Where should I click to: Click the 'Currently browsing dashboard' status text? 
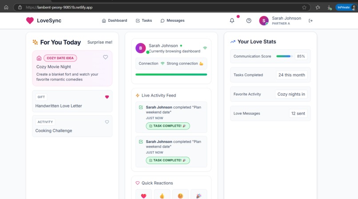click(175, 51)
